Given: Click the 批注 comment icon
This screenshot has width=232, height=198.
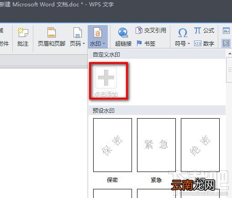Looking at the screenshot, I should coord(23,32).
